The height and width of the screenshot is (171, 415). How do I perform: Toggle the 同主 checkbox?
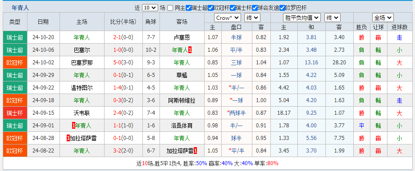coord(170,8)
